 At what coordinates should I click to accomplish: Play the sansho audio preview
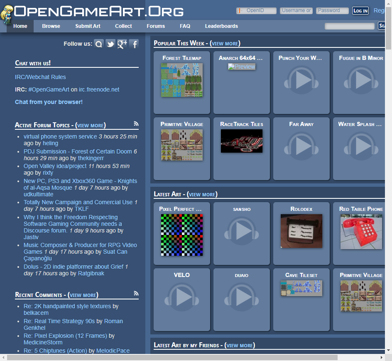(242, 231)
